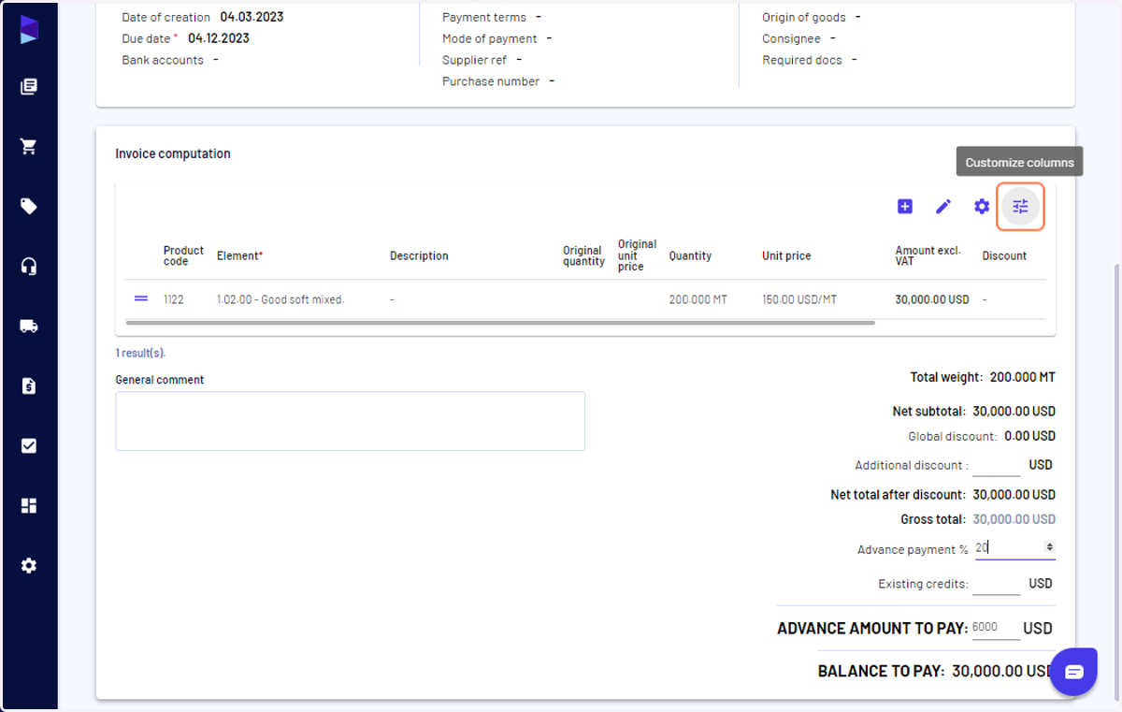Click the Gross total value
The width and height of the screenshot is (1122, 712).
[x=1014, y=519]
